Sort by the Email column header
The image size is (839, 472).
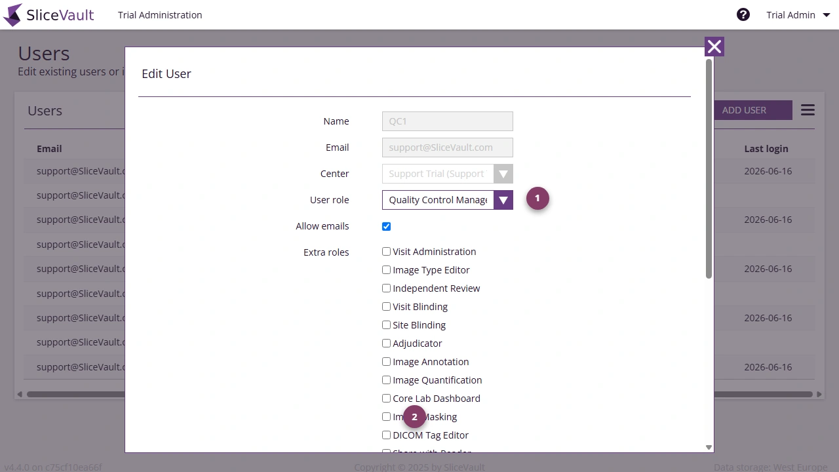49,149
